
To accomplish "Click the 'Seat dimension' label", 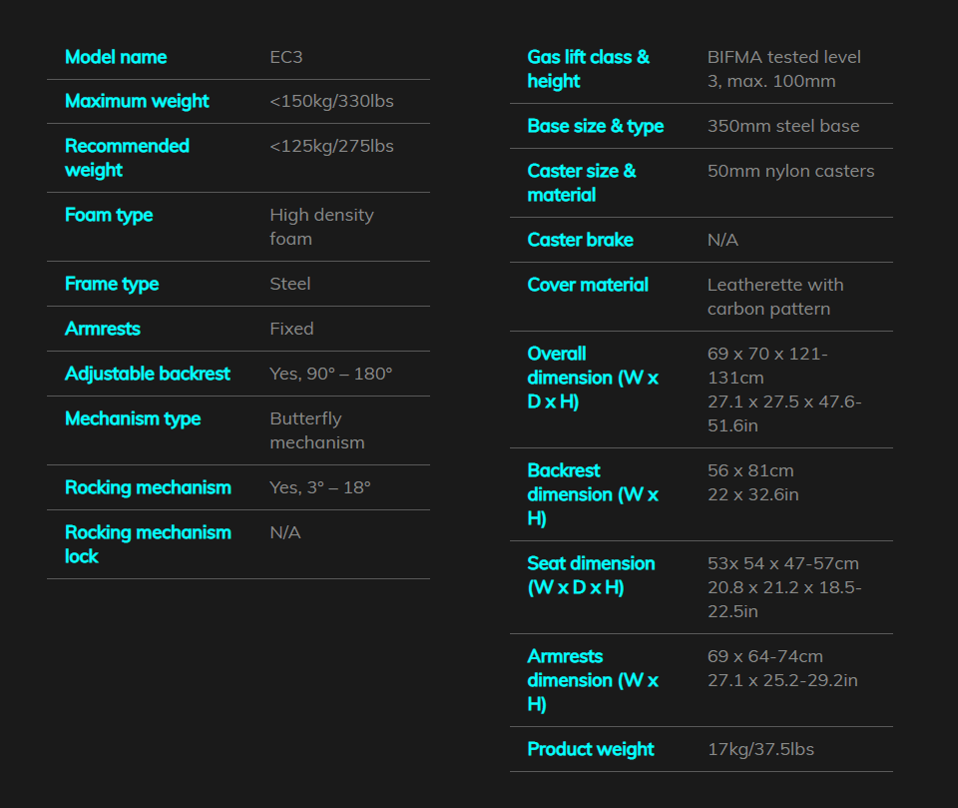I will click(591, 575).
